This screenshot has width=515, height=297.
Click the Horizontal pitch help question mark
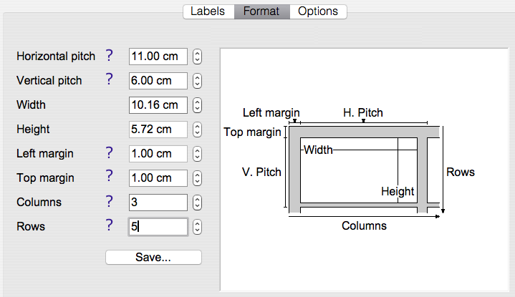[x=110, y=55]
